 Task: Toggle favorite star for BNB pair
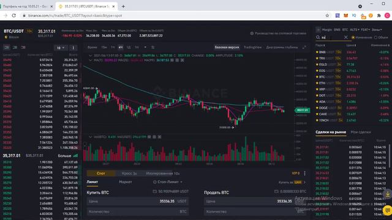tap(317, 52)
